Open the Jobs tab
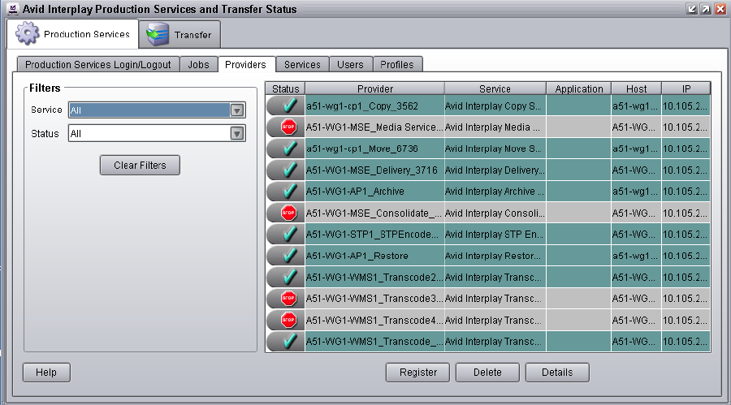 (199, 64)
